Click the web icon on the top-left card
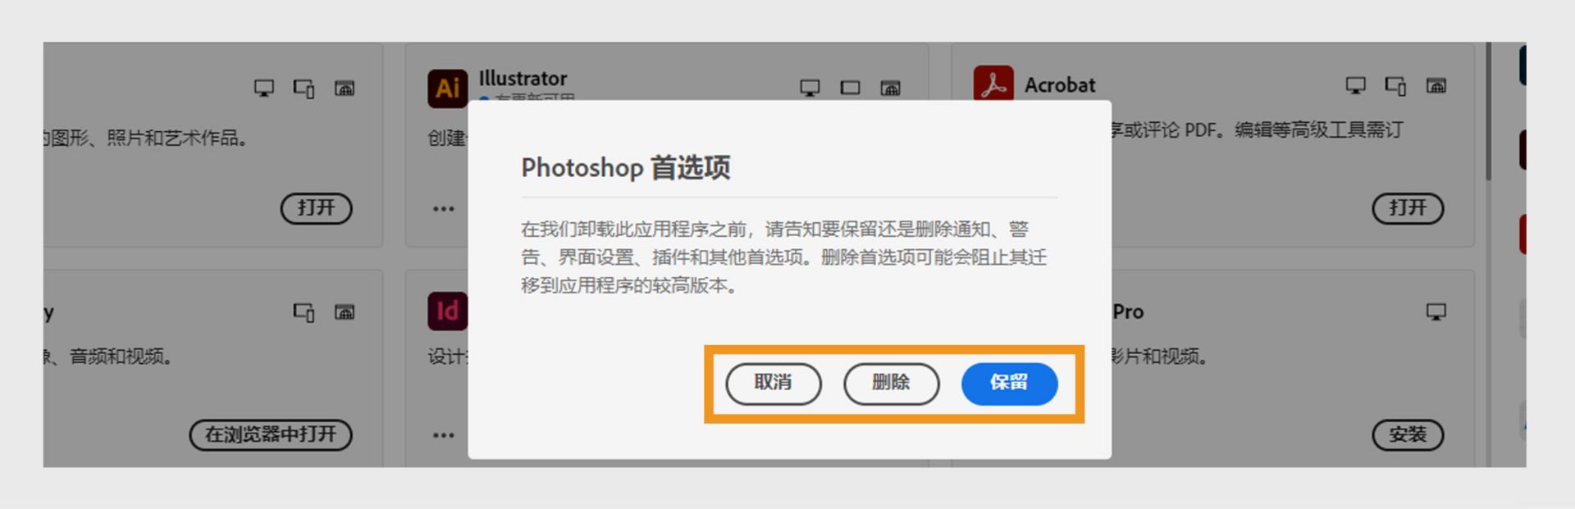Viewport: 1575px width, 509px height. coord(345,88)
